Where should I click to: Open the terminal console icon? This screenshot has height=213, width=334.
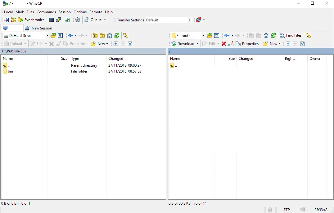pos(51,20)
